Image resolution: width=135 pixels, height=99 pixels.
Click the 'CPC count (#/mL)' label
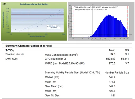55,59
